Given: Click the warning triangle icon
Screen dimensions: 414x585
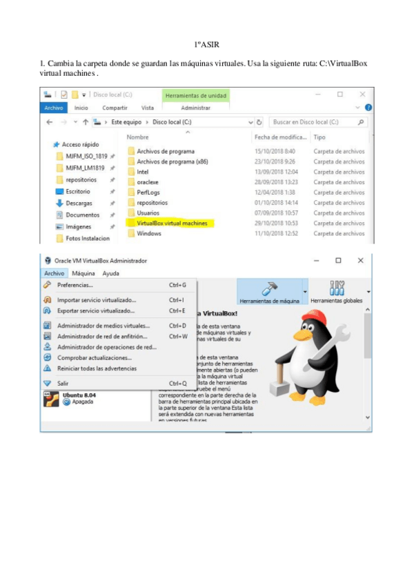Looking at the screenshot, I should tap(47, 368).
